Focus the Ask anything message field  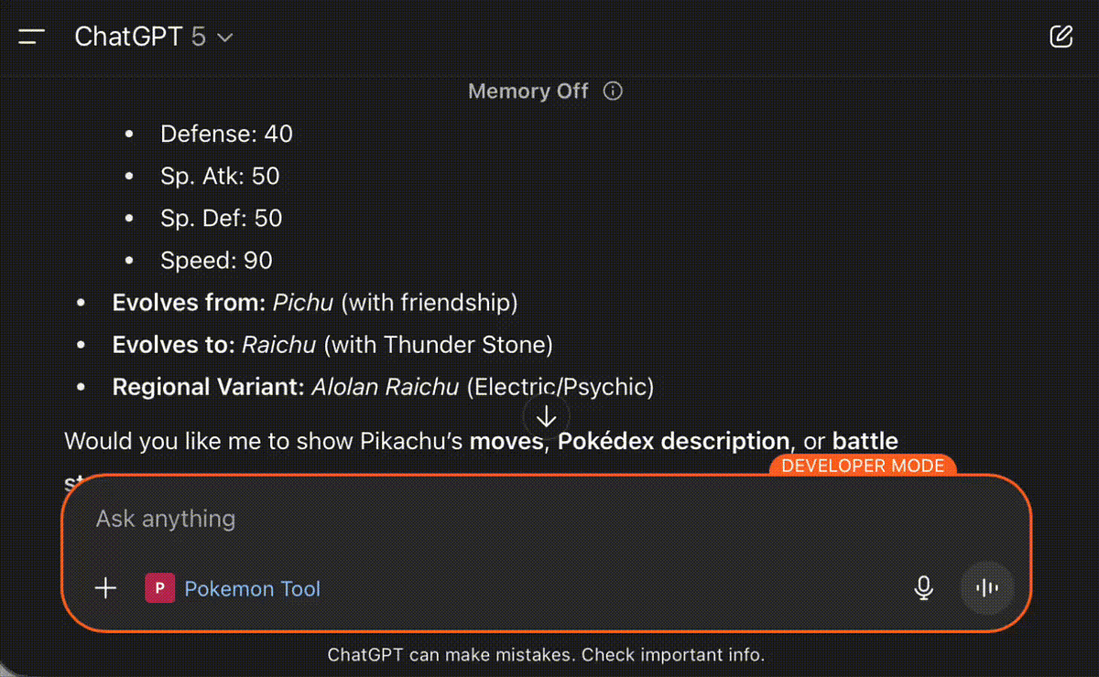458,520
